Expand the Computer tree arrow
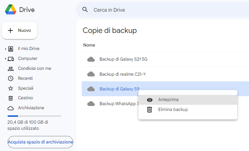The width and height of the screenshot is (249, 151). 5,59
